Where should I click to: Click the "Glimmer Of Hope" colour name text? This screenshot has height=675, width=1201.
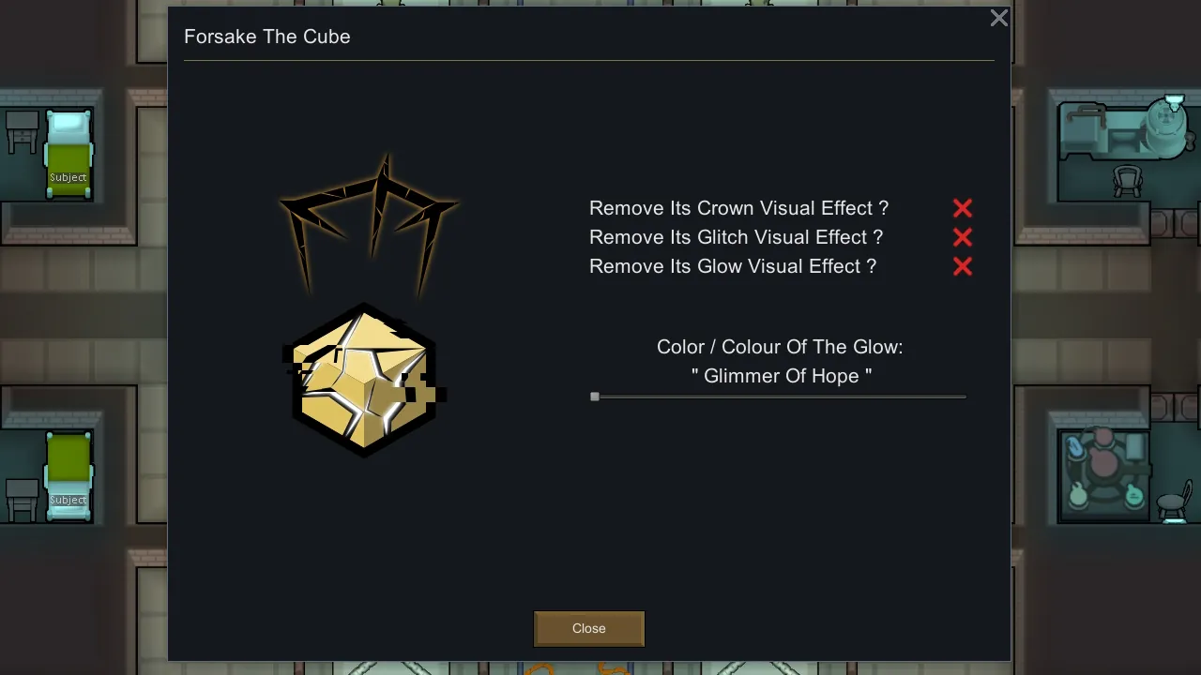[781, 376]
